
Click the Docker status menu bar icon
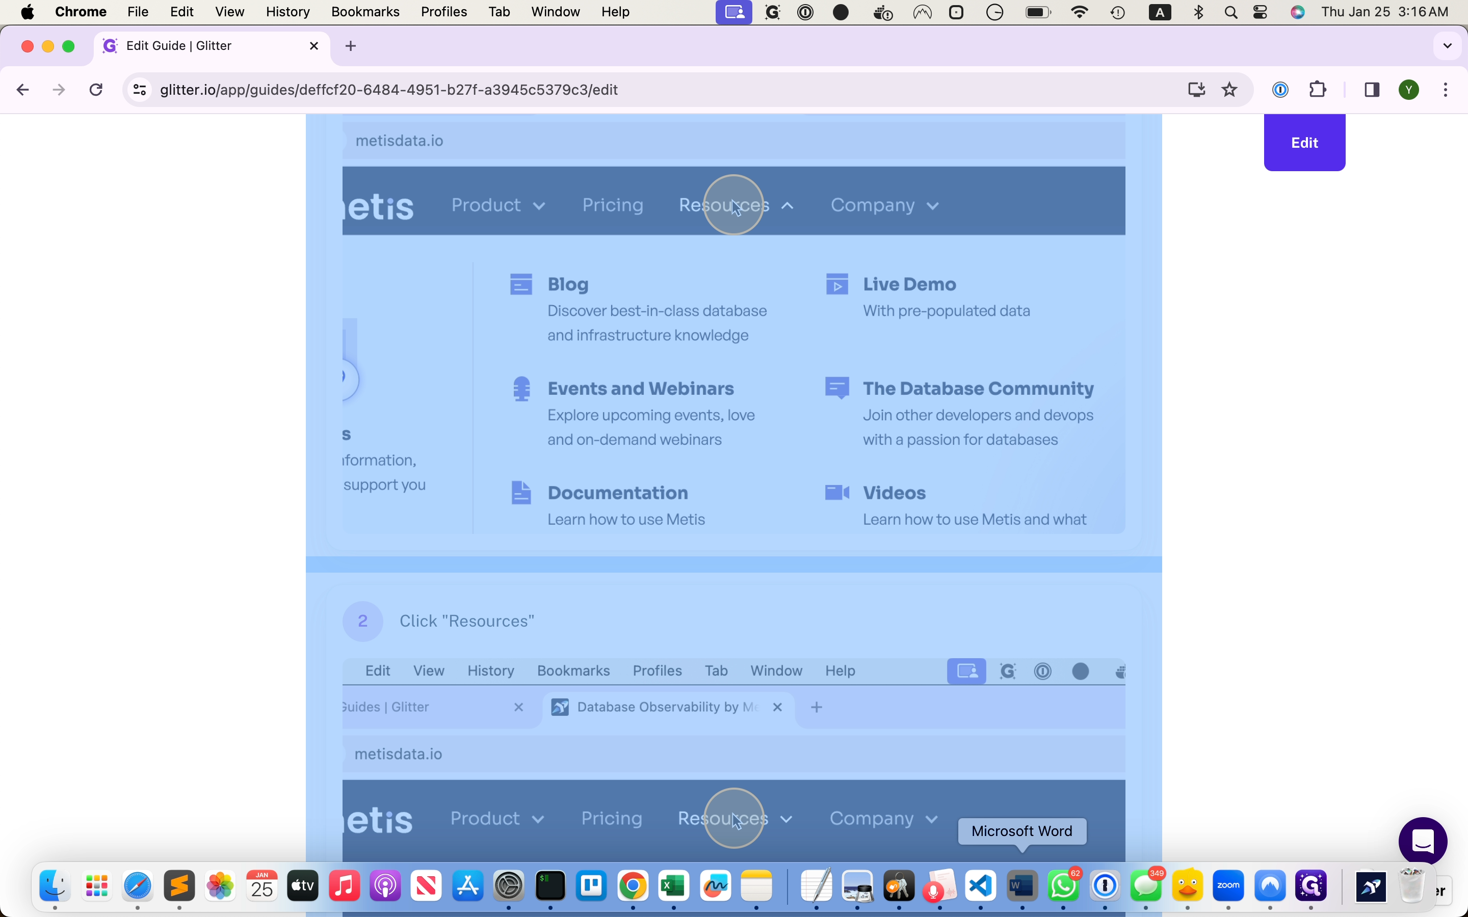(x=883, y=12)
